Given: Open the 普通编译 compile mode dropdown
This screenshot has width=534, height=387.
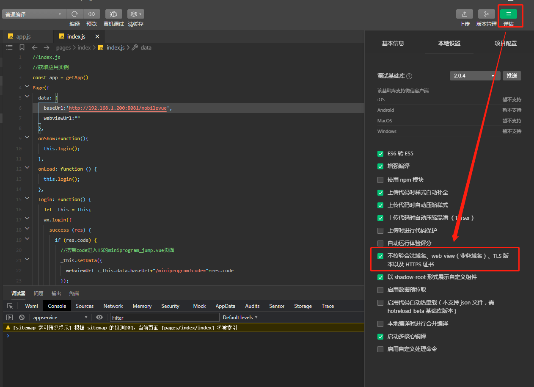Looking at the screenshot, I should pyautogui.click(x=33, y=14).
